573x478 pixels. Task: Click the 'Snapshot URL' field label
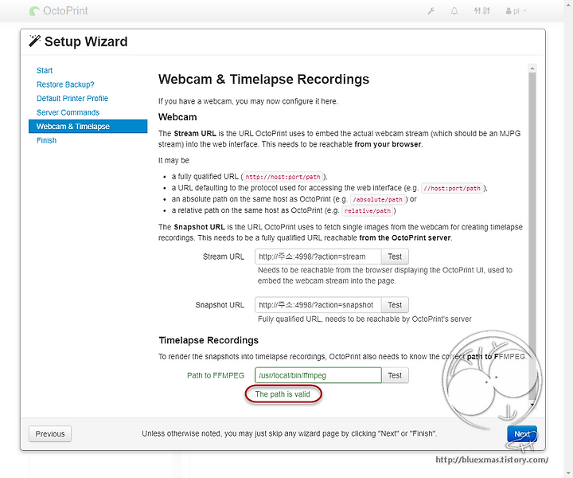point(220,305)
